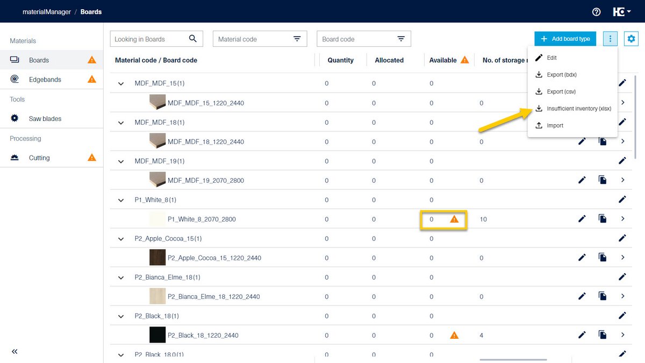This screenshot has height=363, width=645.
Task: Click the warning icon next to Available column header
Action: tap(464, 60)
